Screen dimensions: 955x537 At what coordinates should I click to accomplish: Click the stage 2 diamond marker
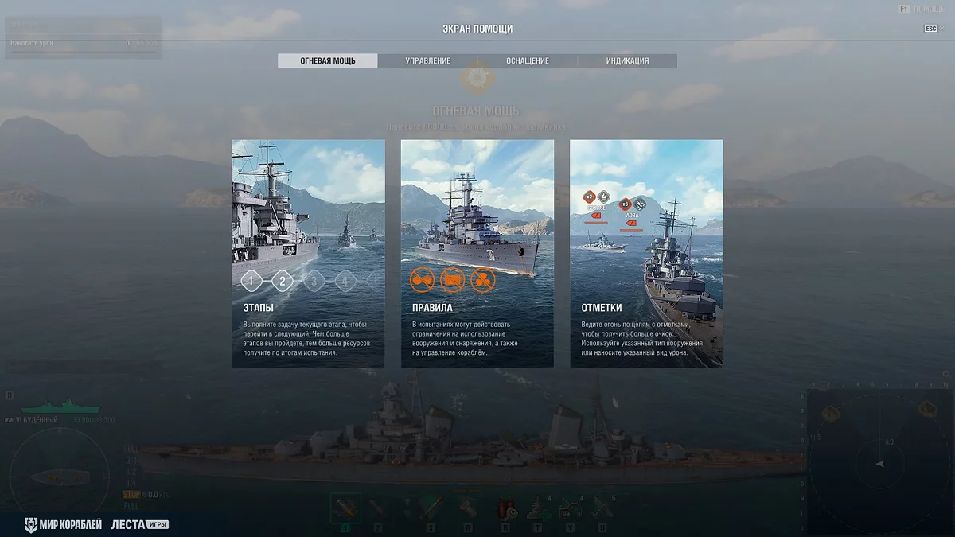283,281
